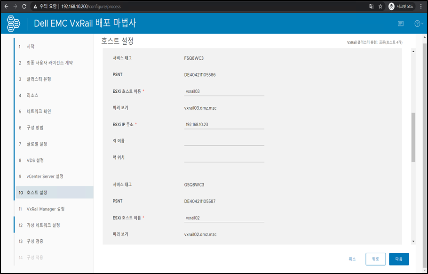Click the empty 랙 이름 field
This screenshot has width=428, height=274.
click(x=224, y=141)
